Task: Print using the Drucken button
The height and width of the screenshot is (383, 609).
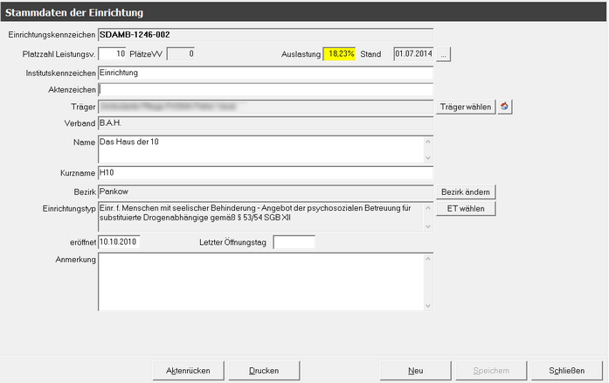Action: coord(264,371)
